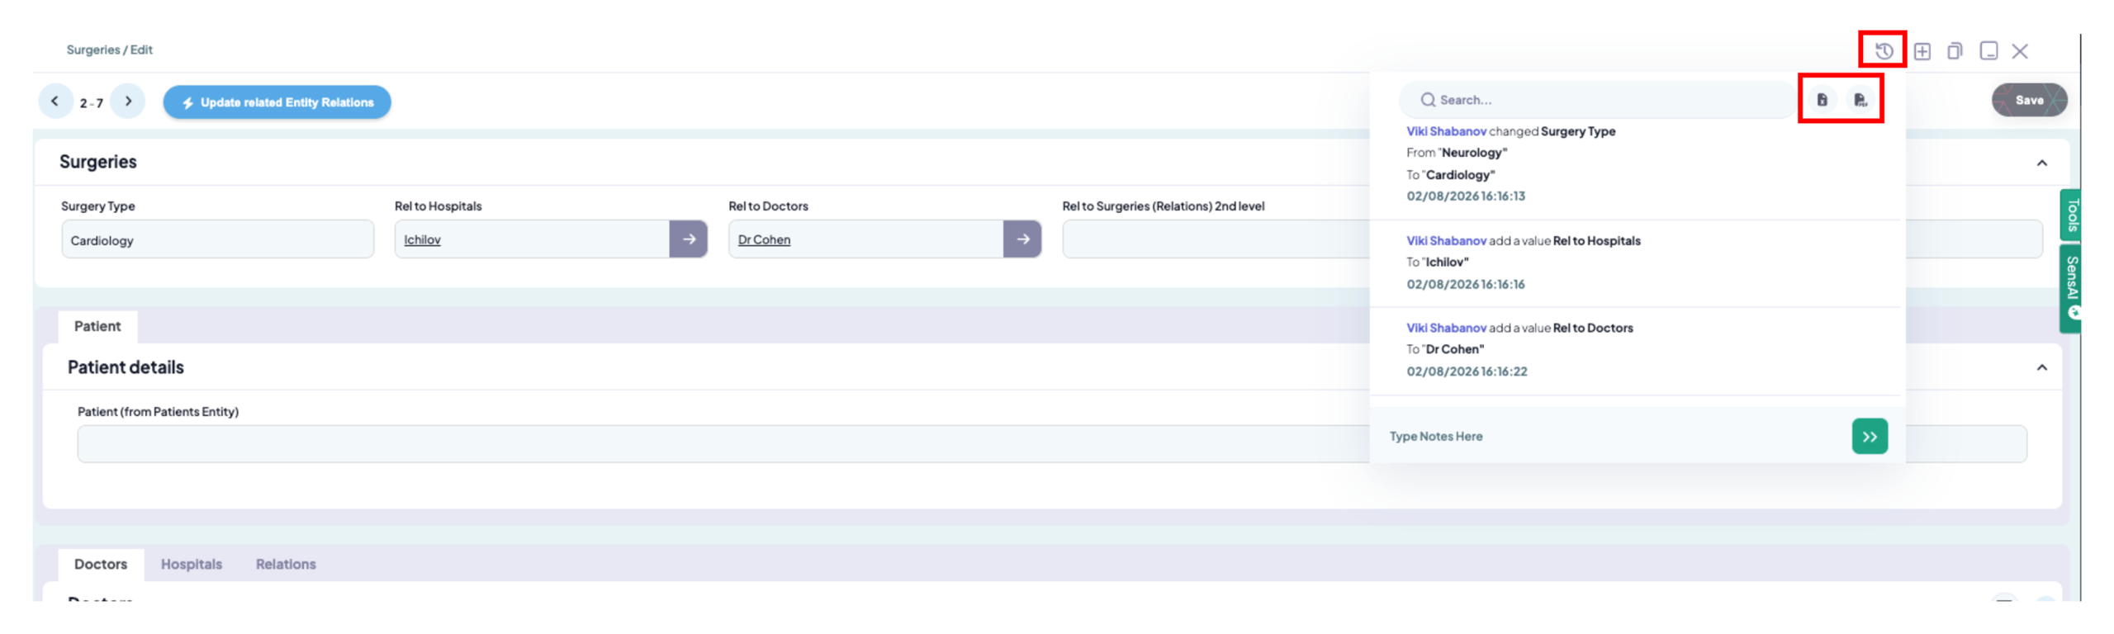Follow the Ichilov hospital link
This screenshot has width=2114, height=634.
422,240
